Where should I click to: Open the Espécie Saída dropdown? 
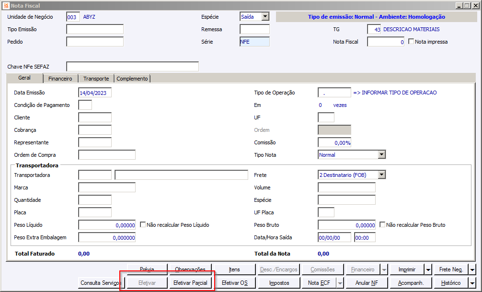(x=265, y=17)
